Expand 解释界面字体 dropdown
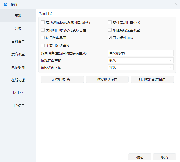 (x=141, y=68)
